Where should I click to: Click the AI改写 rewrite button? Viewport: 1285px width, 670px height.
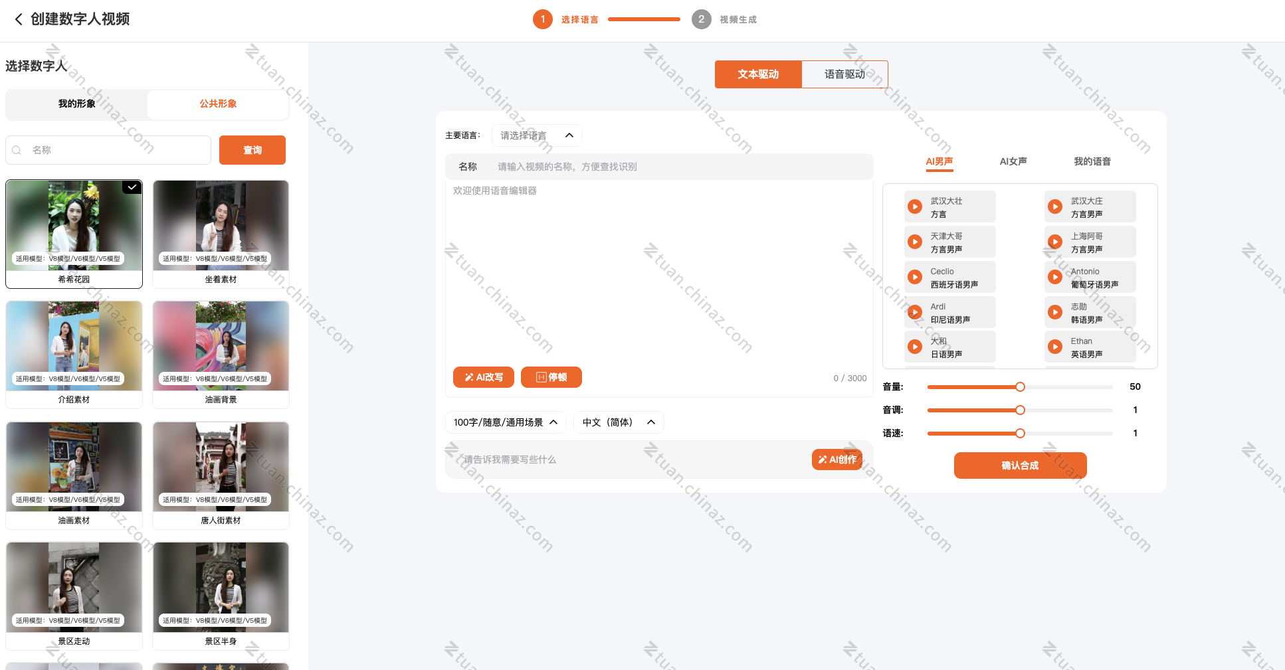[x=484, y=377]
